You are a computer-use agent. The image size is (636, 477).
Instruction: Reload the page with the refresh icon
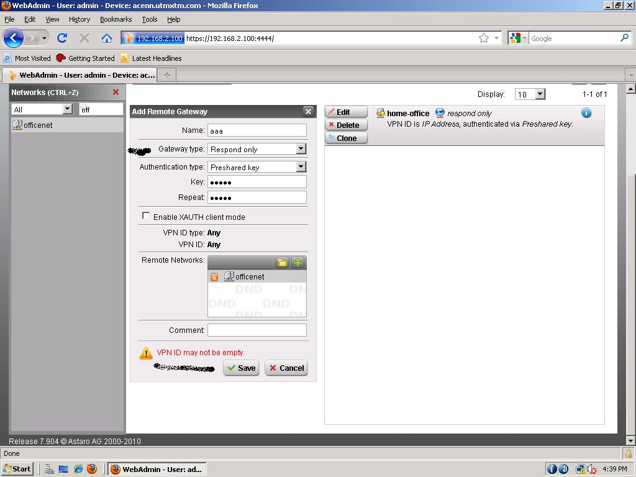(62, 39)
